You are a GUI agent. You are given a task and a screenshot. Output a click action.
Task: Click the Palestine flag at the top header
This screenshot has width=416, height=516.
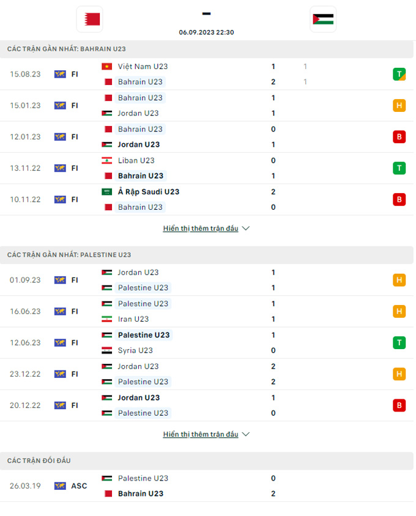pos(323,19)
